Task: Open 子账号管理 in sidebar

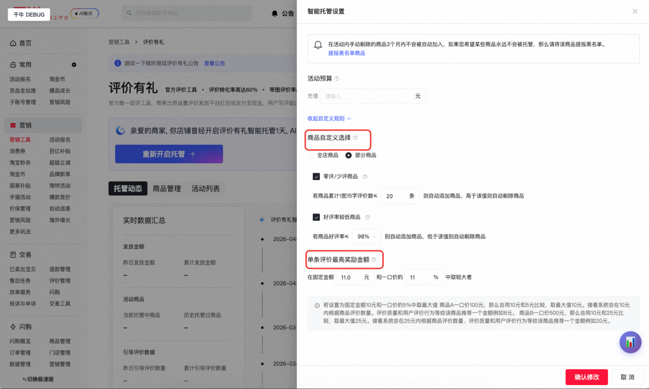Action: [23, 102]
